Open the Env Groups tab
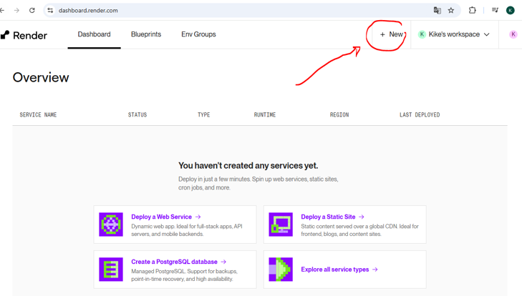The image size is (522, 296). [x=198, y=34]
